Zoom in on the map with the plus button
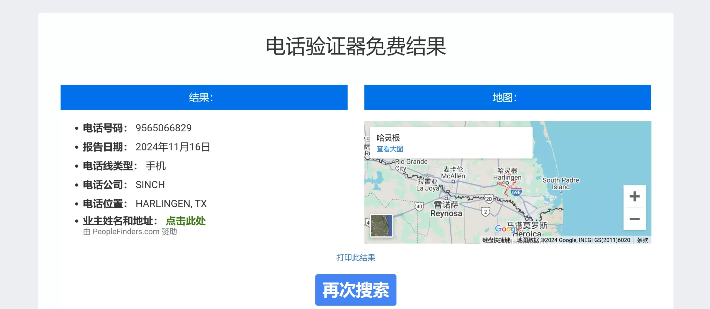Image resolution: width=710 pixels, height=309 pixels. 634,197
